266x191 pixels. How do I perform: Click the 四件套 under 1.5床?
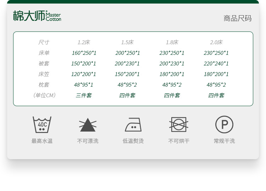[127, 95]
